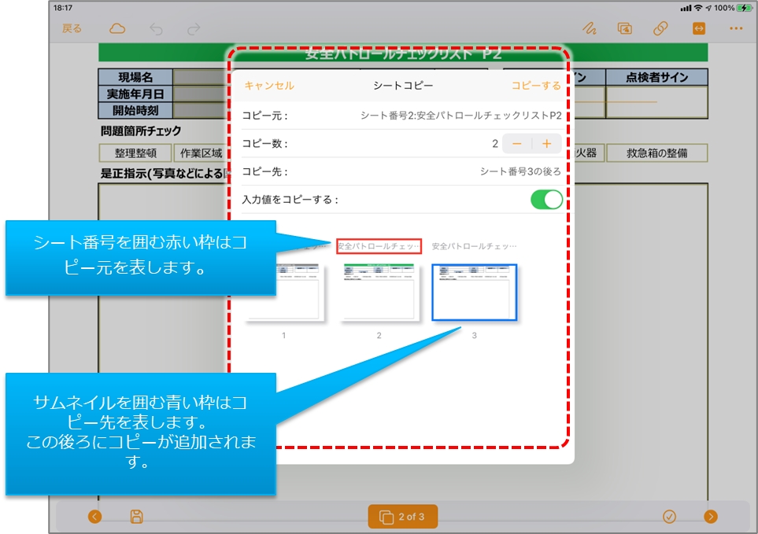Image resolution: width=758 pixels, height=534 pixels.
Task: Increase the copy count with the plus button
Action: click(547, 144)
